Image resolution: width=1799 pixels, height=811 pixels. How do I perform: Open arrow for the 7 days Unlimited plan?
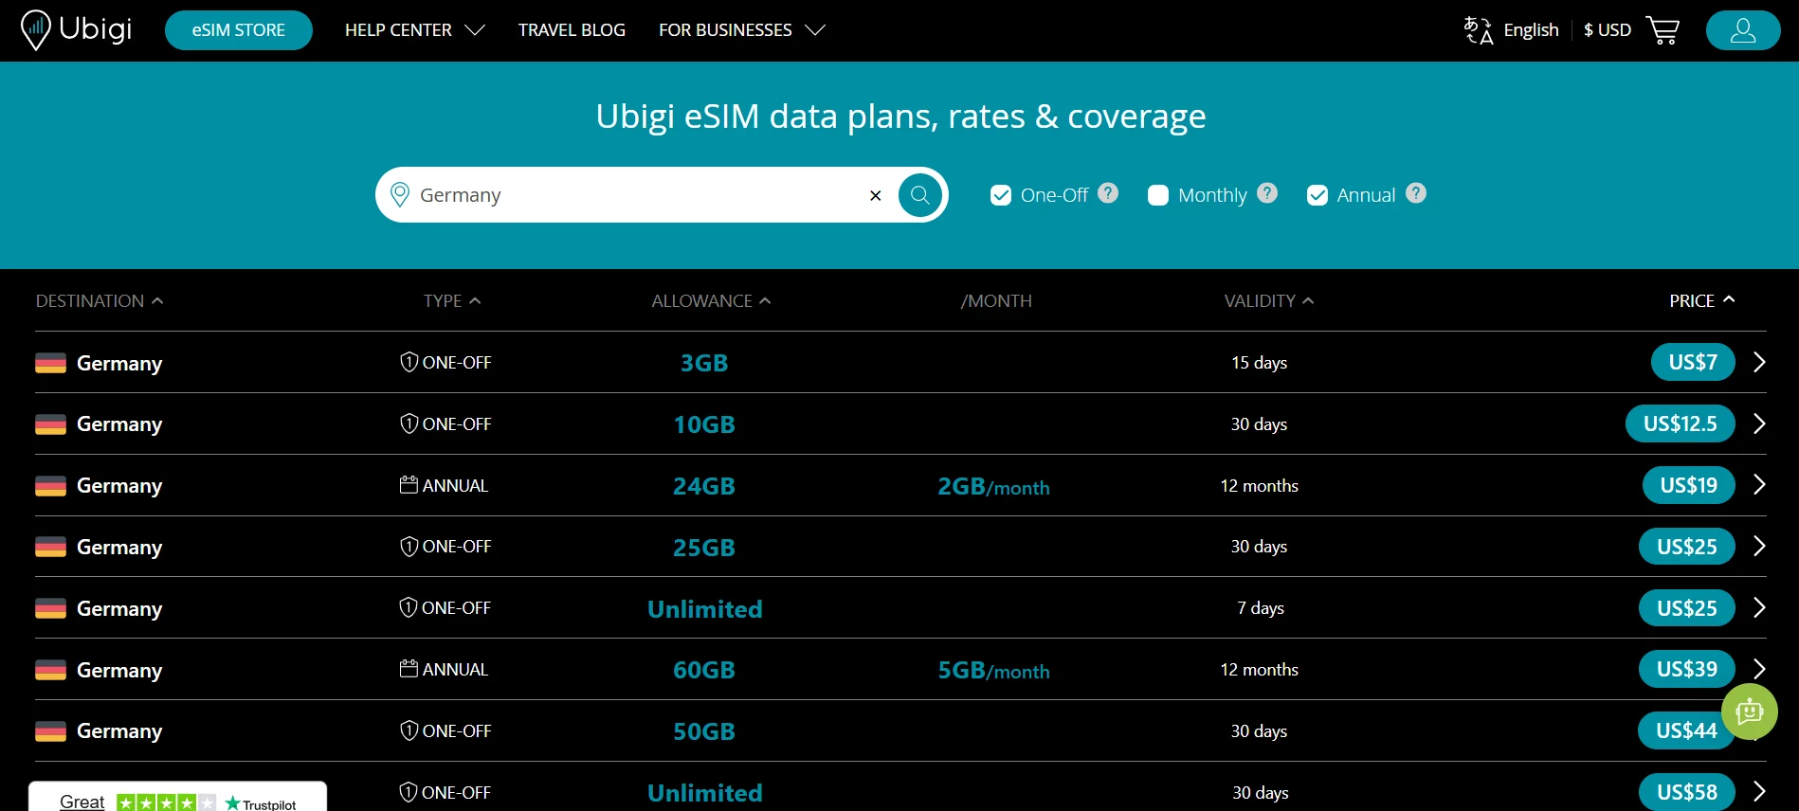coord(1759,607)
